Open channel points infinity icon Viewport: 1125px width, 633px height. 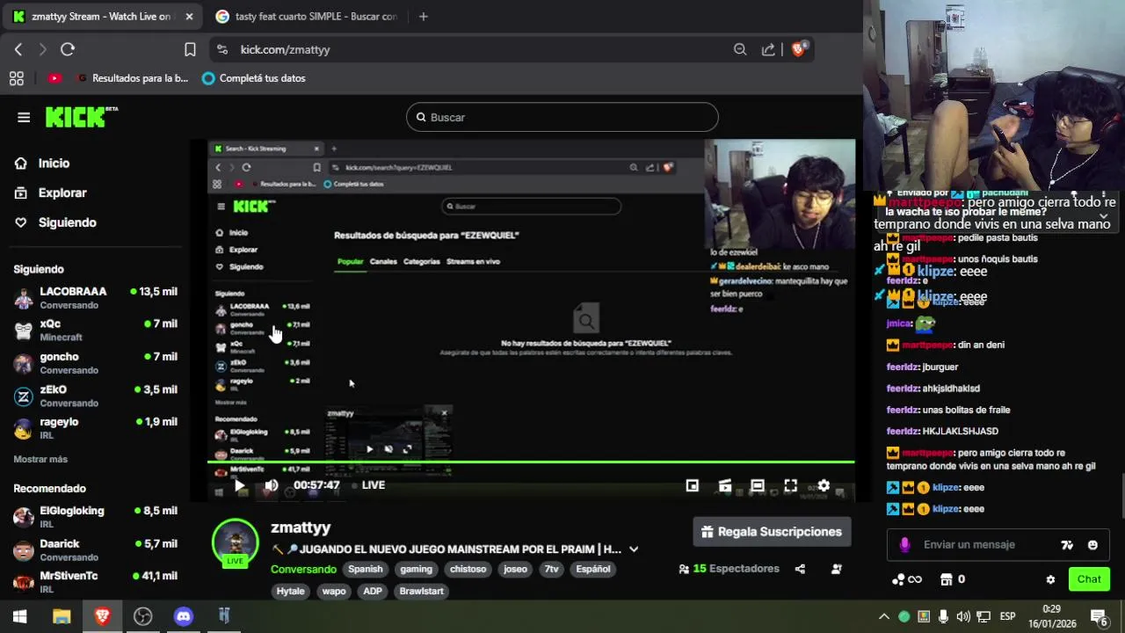click(x=906, y=579)
